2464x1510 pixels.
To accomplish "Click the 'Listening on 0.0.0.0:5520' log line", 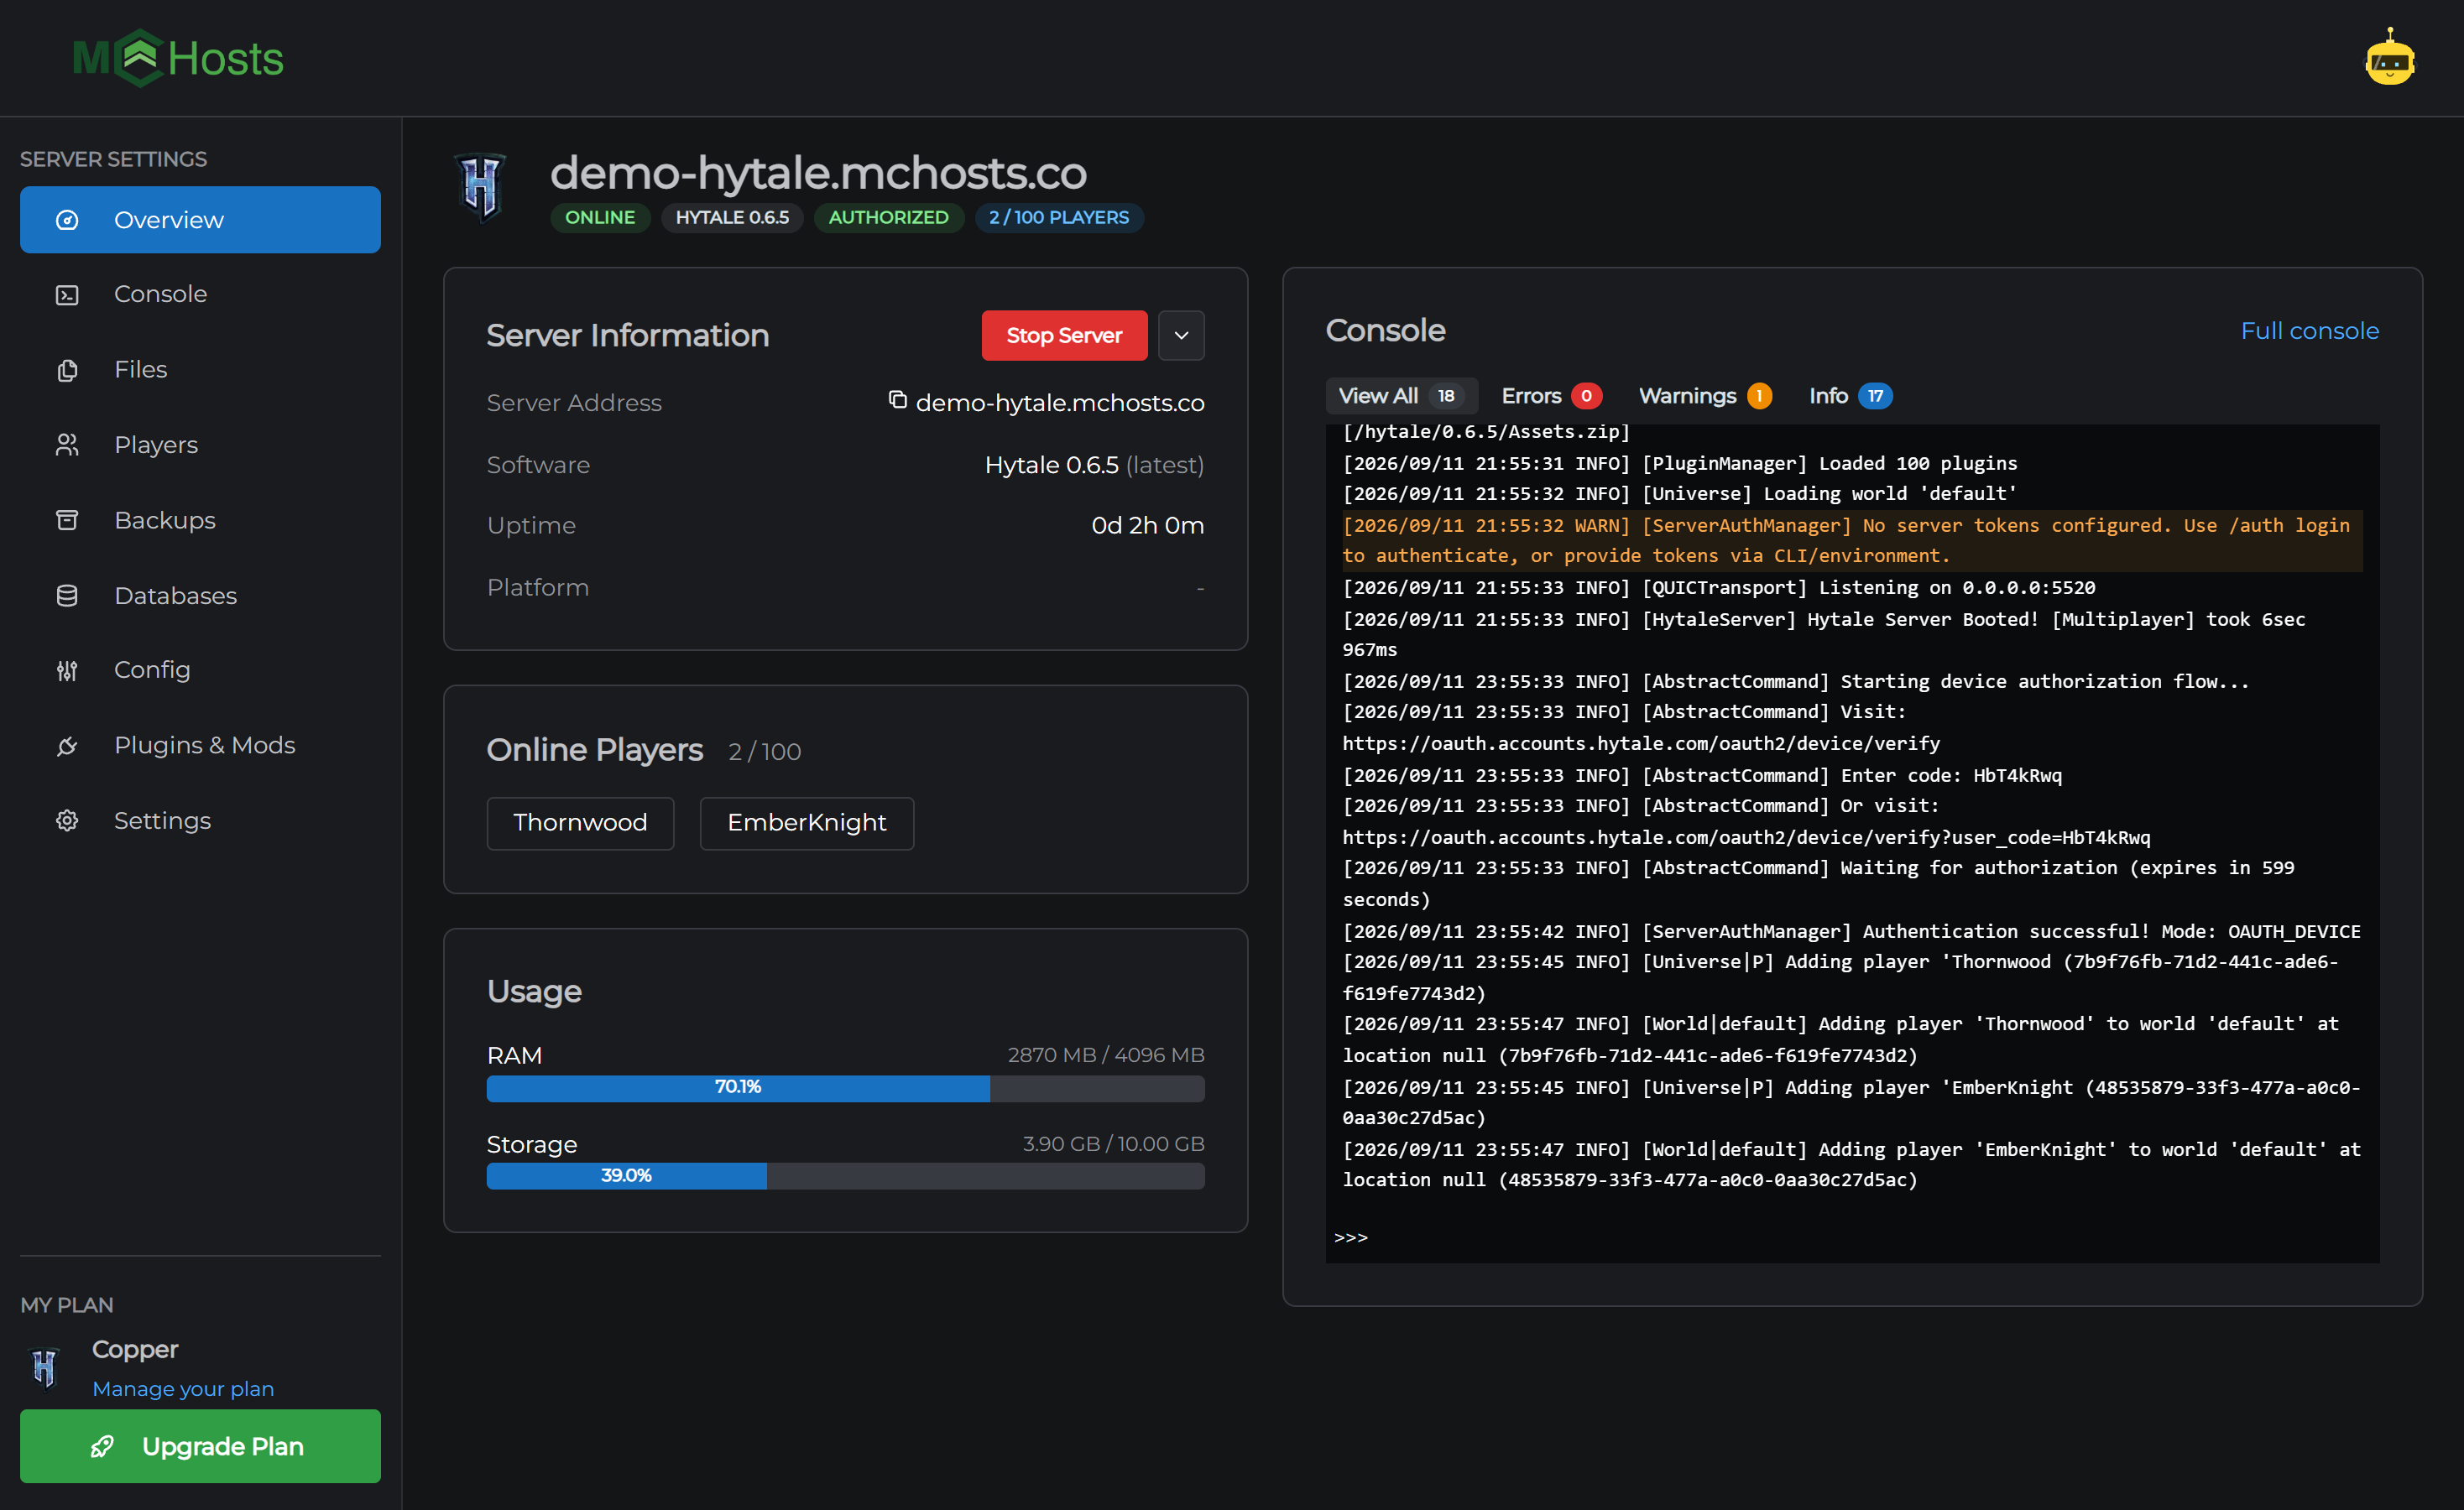I will point(1719,587).
